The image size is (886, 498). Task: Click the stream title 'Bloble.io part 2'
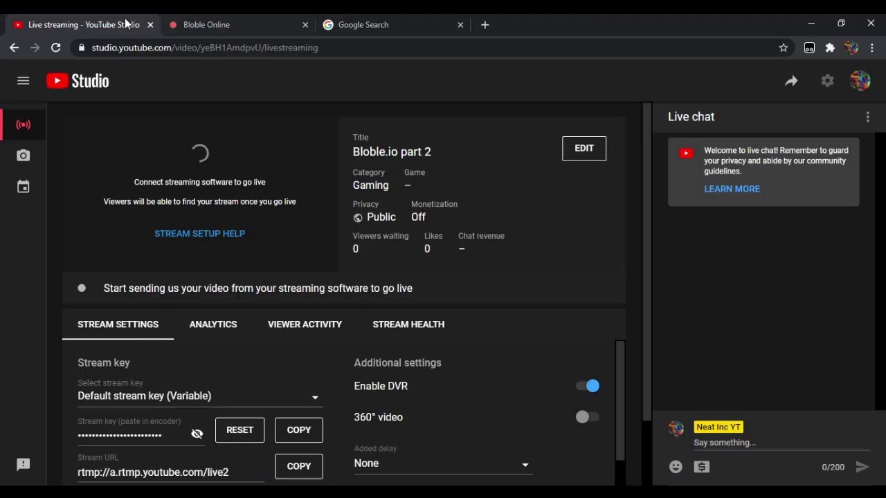point(392,152)
